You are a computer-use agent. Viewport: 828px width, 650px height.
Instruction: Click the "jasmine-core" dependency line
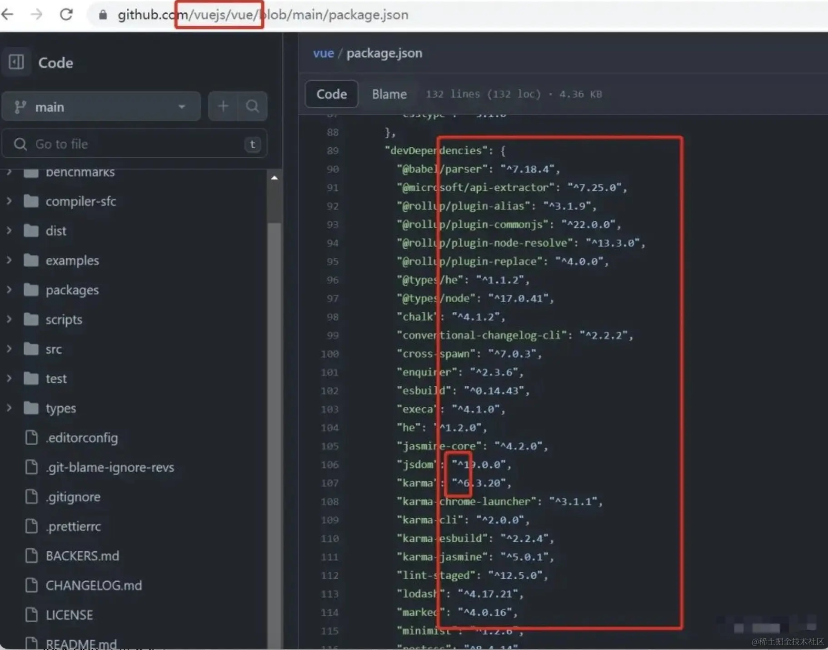472,446
